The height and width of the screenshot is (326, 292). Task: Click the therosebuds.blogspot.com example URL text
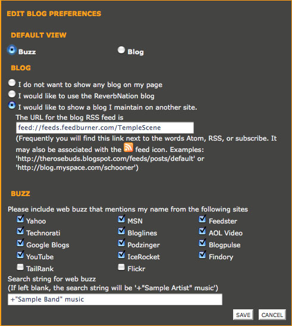[105, 159]
